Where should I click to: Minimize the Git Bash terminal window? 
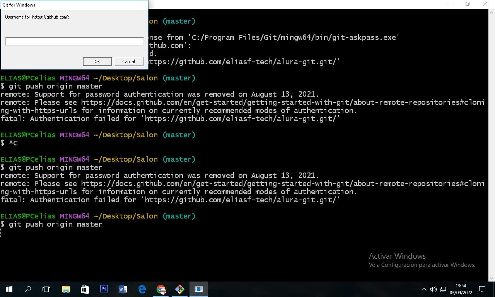pos(450,4)
